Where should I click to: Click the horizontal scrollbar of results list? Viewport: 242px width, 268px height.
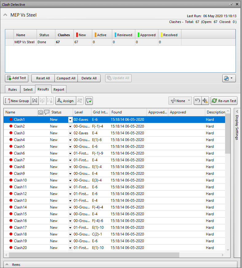(94, 255)
